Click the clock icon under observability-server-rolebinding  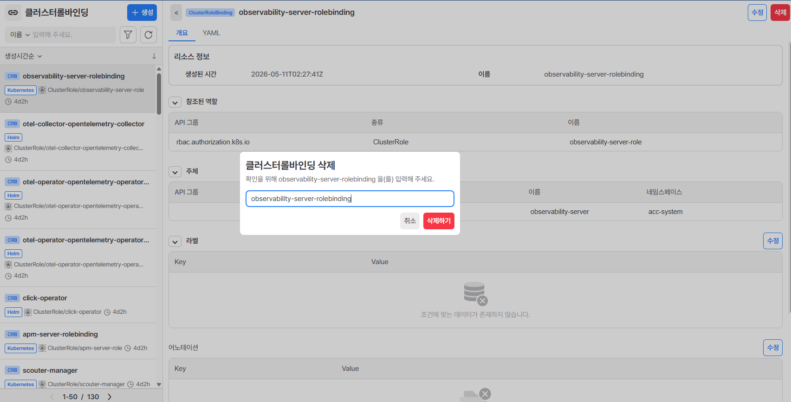coord(8,102)
